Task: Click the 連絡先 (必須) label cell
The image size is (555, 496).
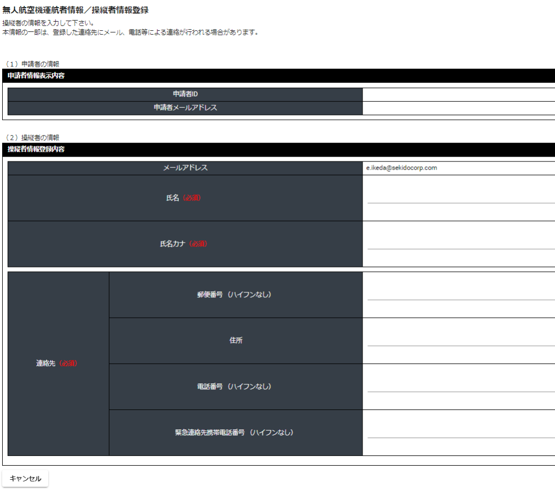Action: click(x=57, y=363)
